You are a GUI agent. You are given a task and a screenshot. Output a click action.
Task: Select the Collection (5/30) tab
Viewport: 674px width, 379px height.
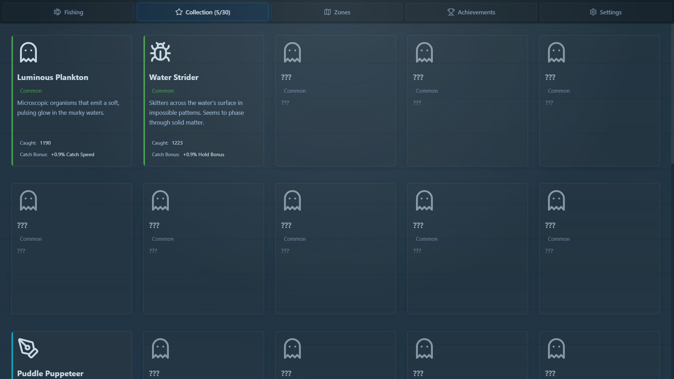(203, 12)
